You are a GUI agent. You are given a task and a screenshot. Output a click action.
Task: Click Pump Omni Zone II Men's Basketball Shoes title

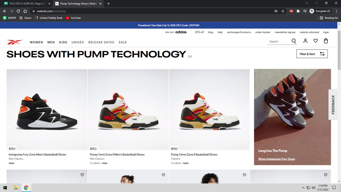pos(117,154)
